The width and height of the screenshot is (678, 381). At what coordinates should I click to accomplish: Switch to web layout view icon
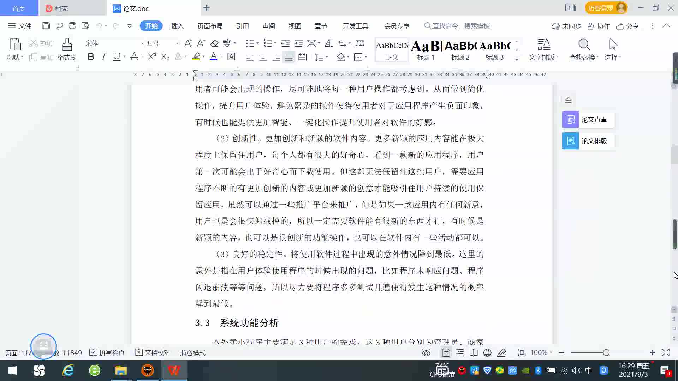[x=487, y=353]
